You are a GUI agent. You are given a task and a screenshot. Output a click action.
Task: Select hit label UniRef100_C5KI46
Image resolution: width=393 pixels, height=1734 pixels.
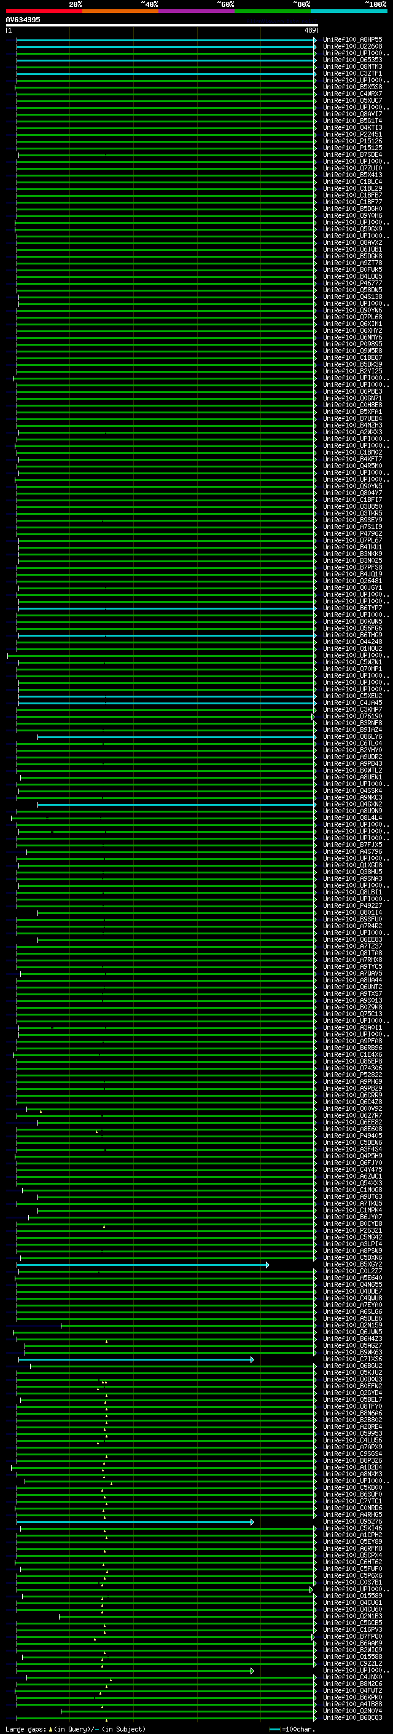(352, 1528)
